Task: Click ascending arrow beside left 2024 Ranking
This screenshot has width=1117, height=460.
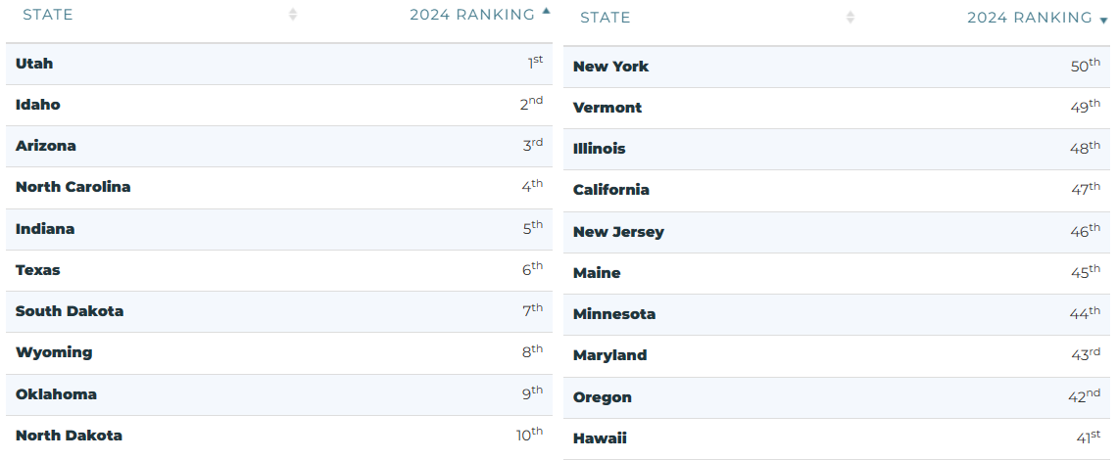Action: [x=546, y=11]
